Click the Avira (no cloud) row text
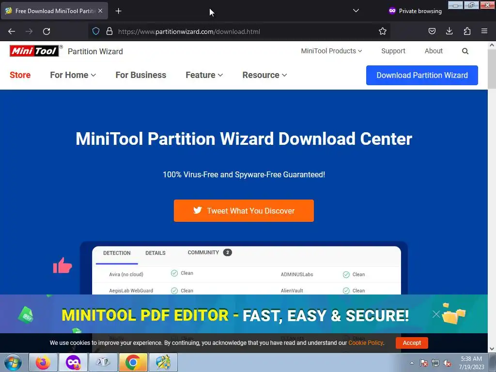The height and width of the screenshot is (372, 496). pos(126,274)
